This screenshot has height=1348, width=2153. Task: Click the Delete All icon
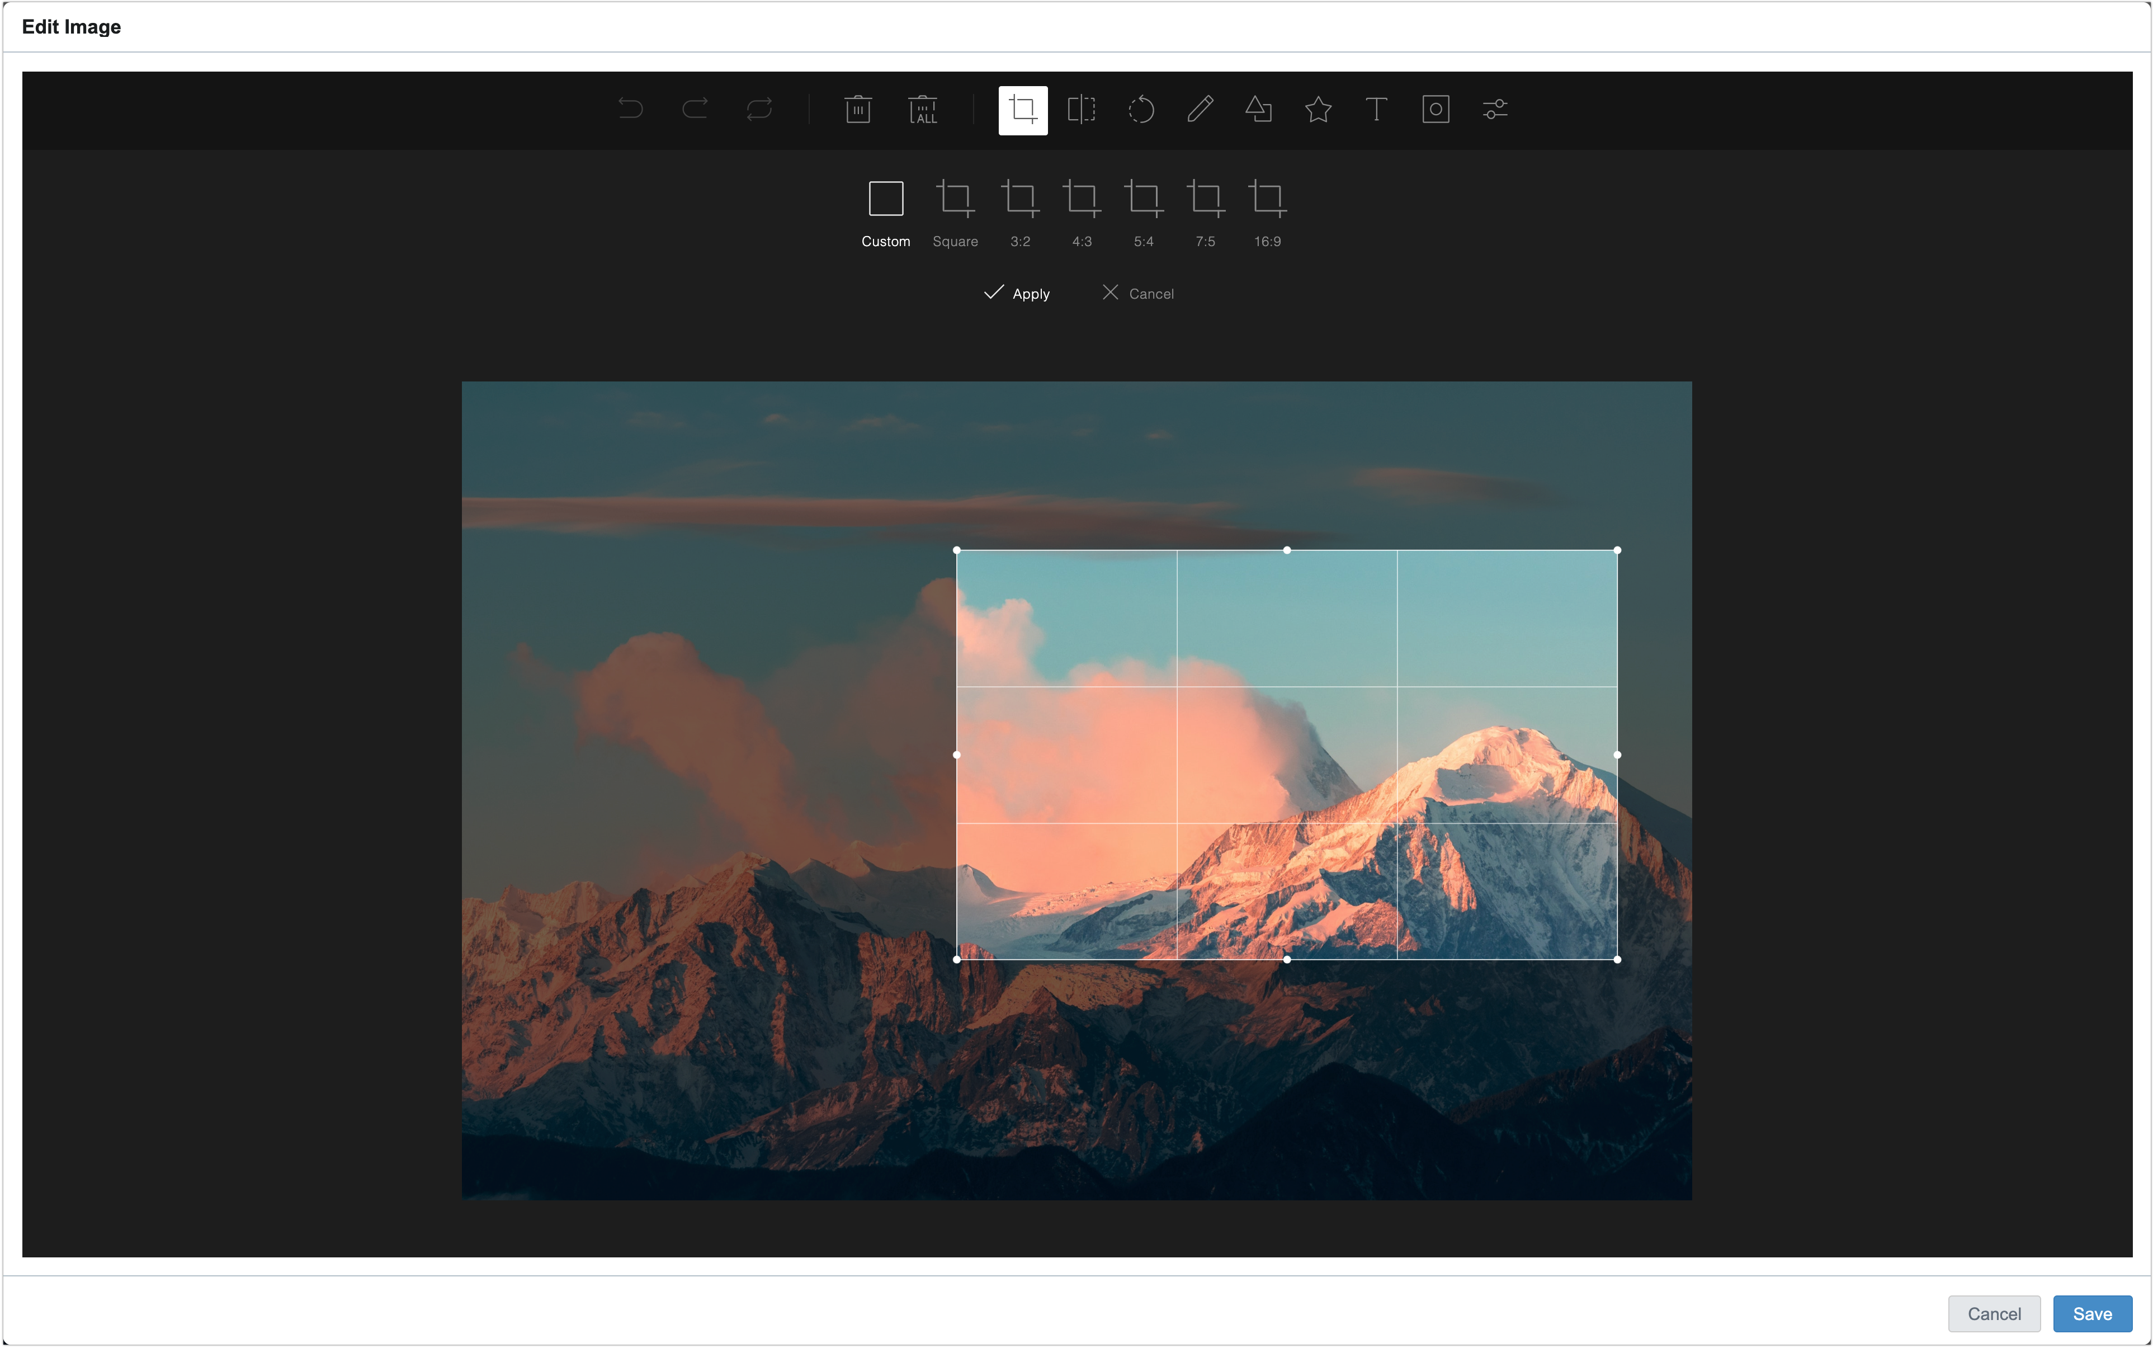click(x=922, y=109)
